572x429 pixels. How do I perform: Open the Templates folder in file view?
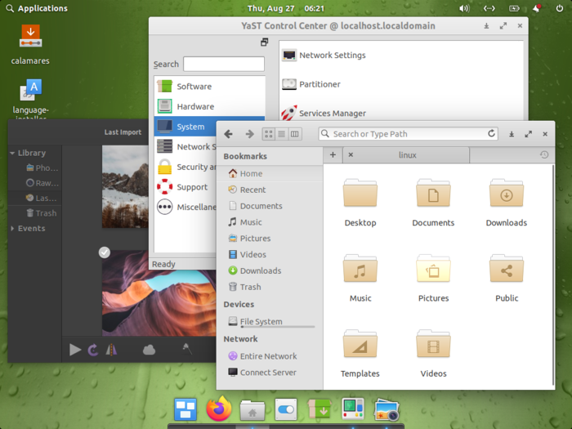(360, 346)
